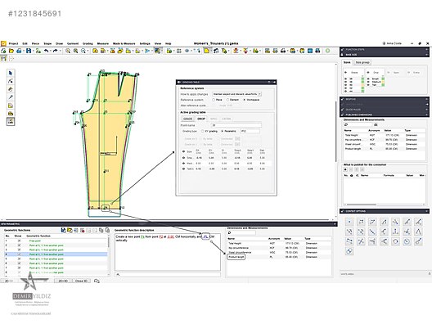The width and height of the screenshot is (432, 324).
Task: Click the Close 3D button
Action: click(x=81, y=281)
